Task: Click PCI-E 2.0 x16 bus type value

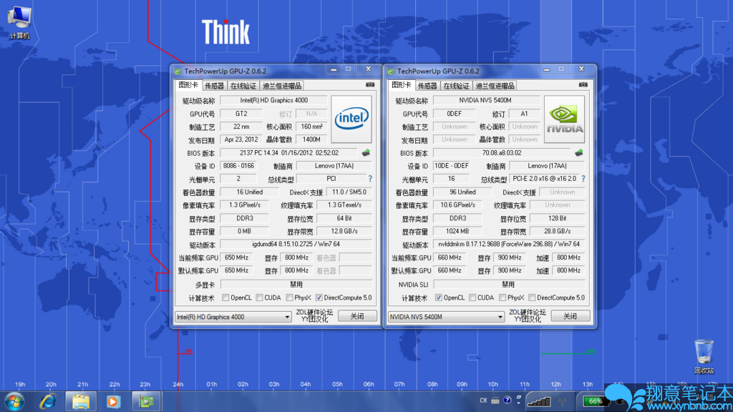Action: click(545, 179)
